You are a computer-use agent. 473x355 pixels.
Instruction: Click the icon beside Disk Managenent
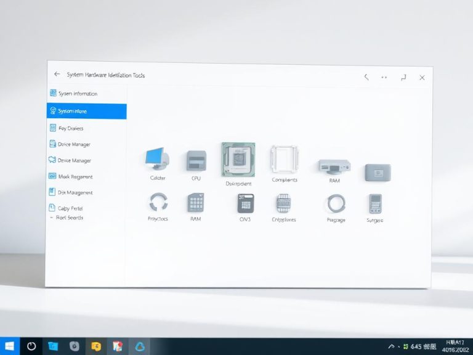pos(52,192)
